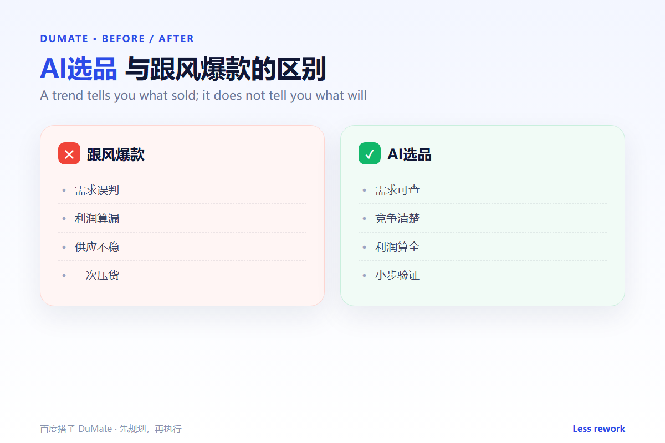This screenshot has width=665, height=443.
Task: Click the 'Less rework' footer label
Action: pyautogui.click(x=598, y=429)
